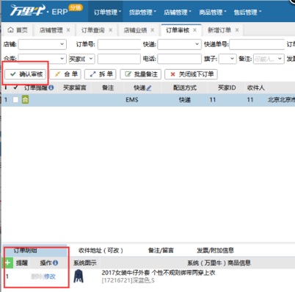Click the 合单 button

click(65, 74)
